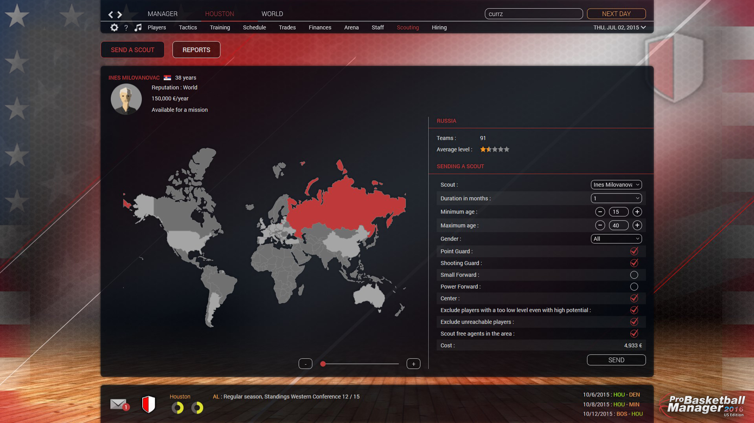The width and height of the screenshot is (754, 423).
Task: Click the Houston team shield icon
Action: pos(149,405)
